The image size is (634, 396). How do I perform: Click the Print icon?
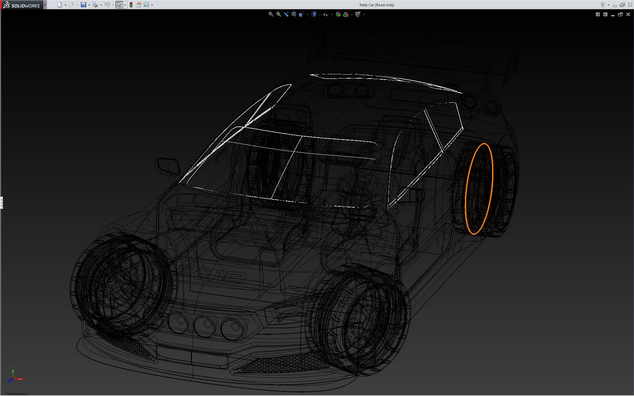coord(95,5)
